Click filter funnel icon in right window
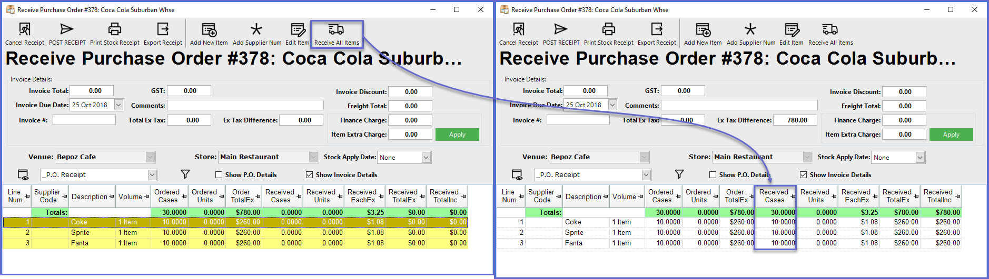989x279 pixels. coord(679,174)
